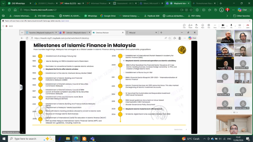Screen dimensions: 253x142
Task: Open Other favorites folder
Action: pyautogui.click(x=242, y=16)
